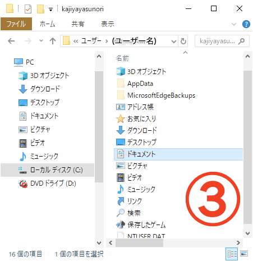
Task: Select the お気に入り star folder
Action: point(136,119)
